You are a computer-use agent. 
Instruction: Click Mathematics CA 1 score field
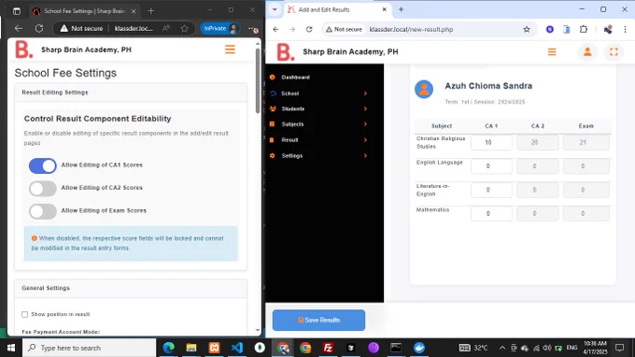491,214
